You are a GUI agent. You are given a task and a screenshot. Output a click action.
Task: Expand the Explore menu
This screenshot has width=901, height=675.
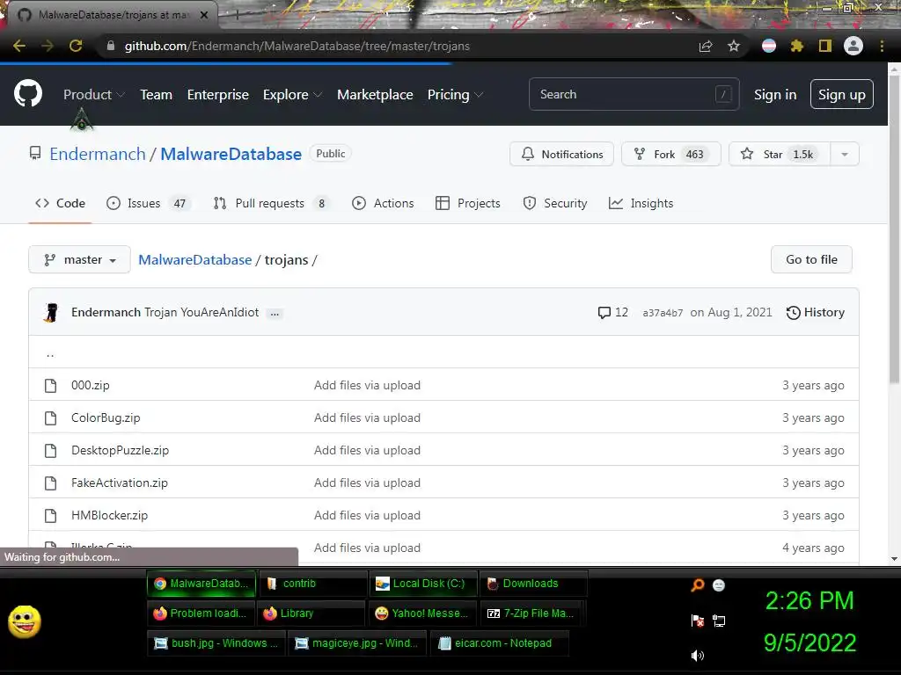click(292, 95)
